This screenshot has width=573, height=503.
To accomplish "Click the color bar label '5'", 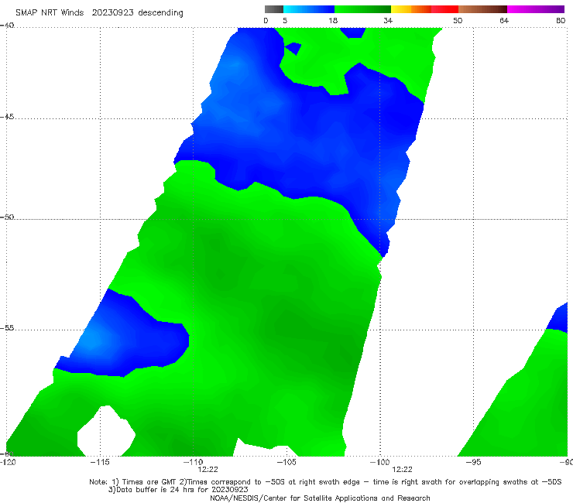I will (285, 21).
